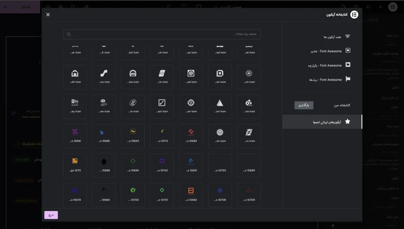Screen dimensions: 404x229
Task: Select the green diamond logo 10701
Action: coord(162,195)
